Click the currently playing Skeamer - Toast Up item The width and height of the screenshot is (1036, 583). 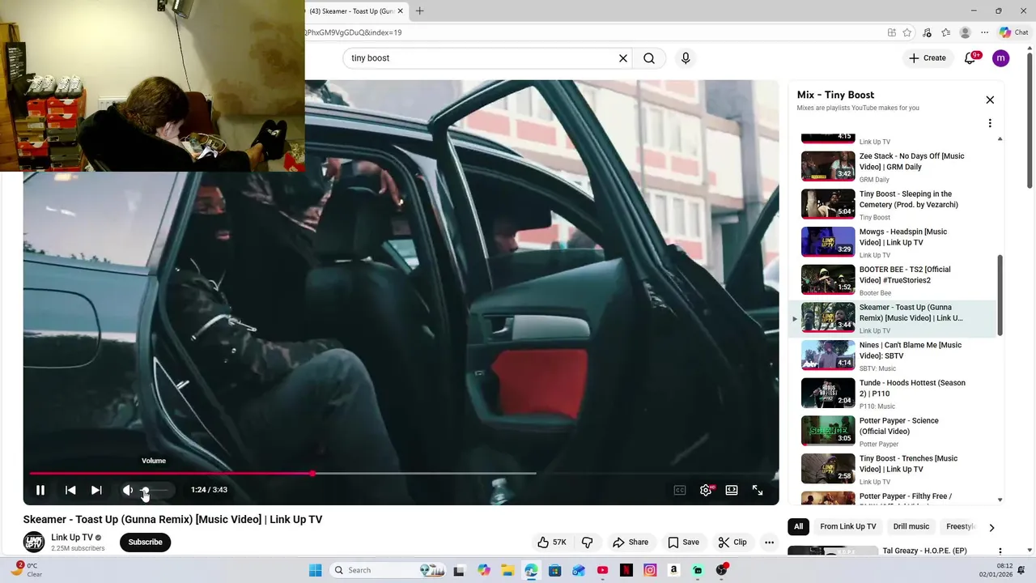click(x=892, y=318)
